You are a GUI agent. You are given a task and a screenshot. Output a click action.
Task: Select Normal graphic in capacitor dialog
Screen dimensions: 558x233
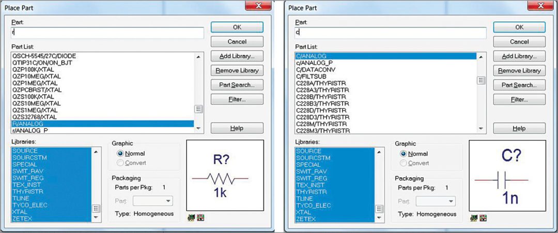[x=404, y=153]
